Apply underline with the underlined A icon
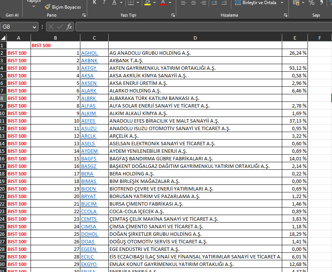Viewport: 332px width, 272px height. click(114, 2)
